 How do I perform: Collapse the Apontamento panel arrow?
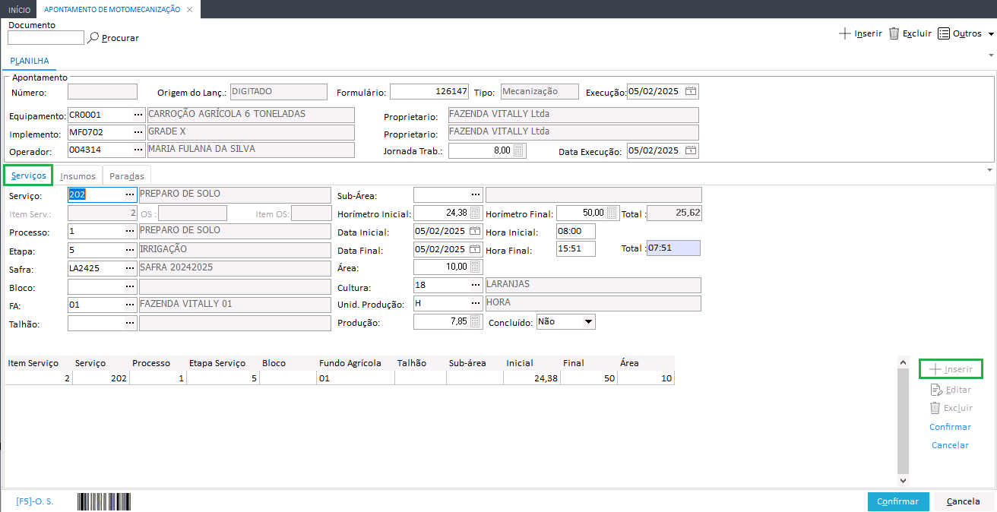point(990,55)
